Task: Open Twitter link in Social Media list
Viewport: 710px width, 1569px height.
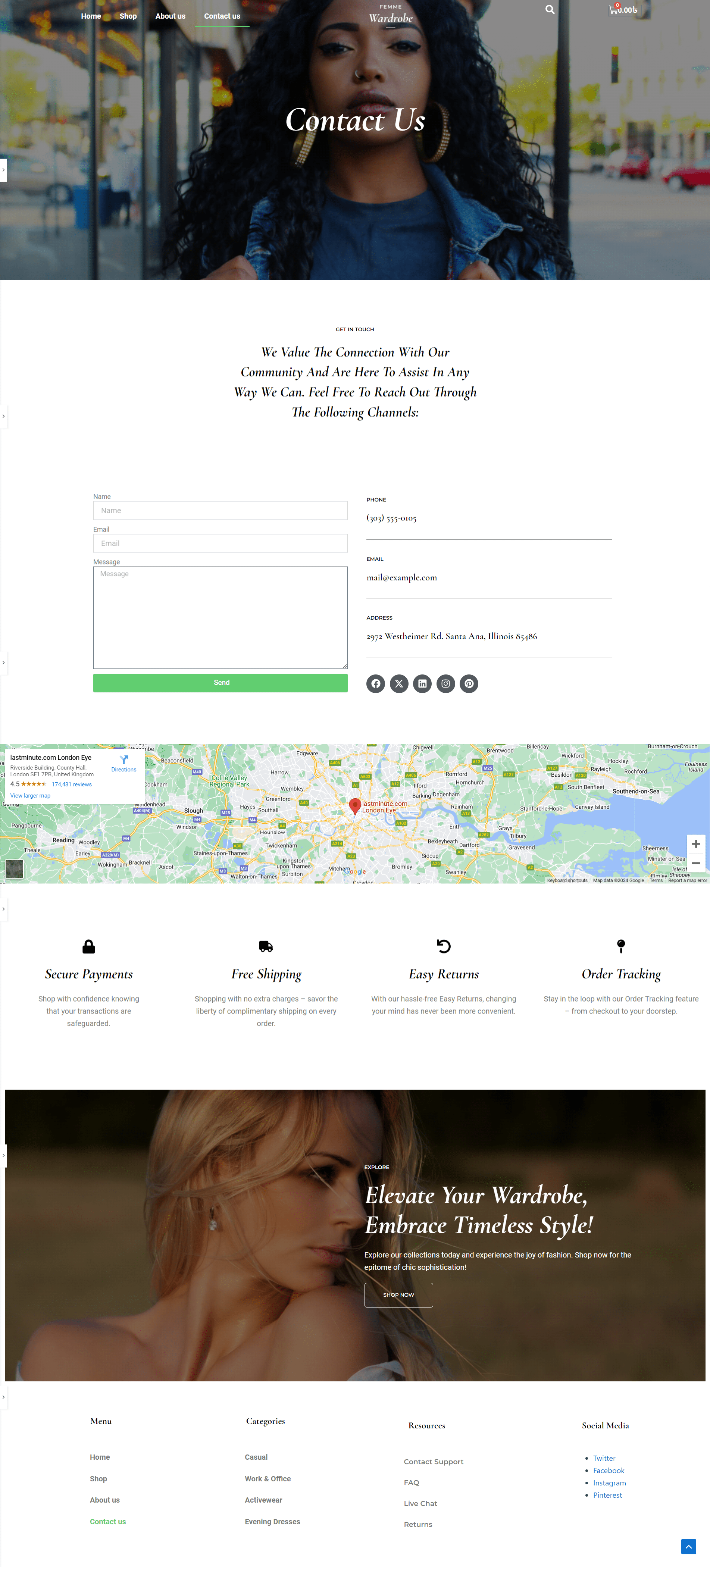Action: (x=604, y=1458)
